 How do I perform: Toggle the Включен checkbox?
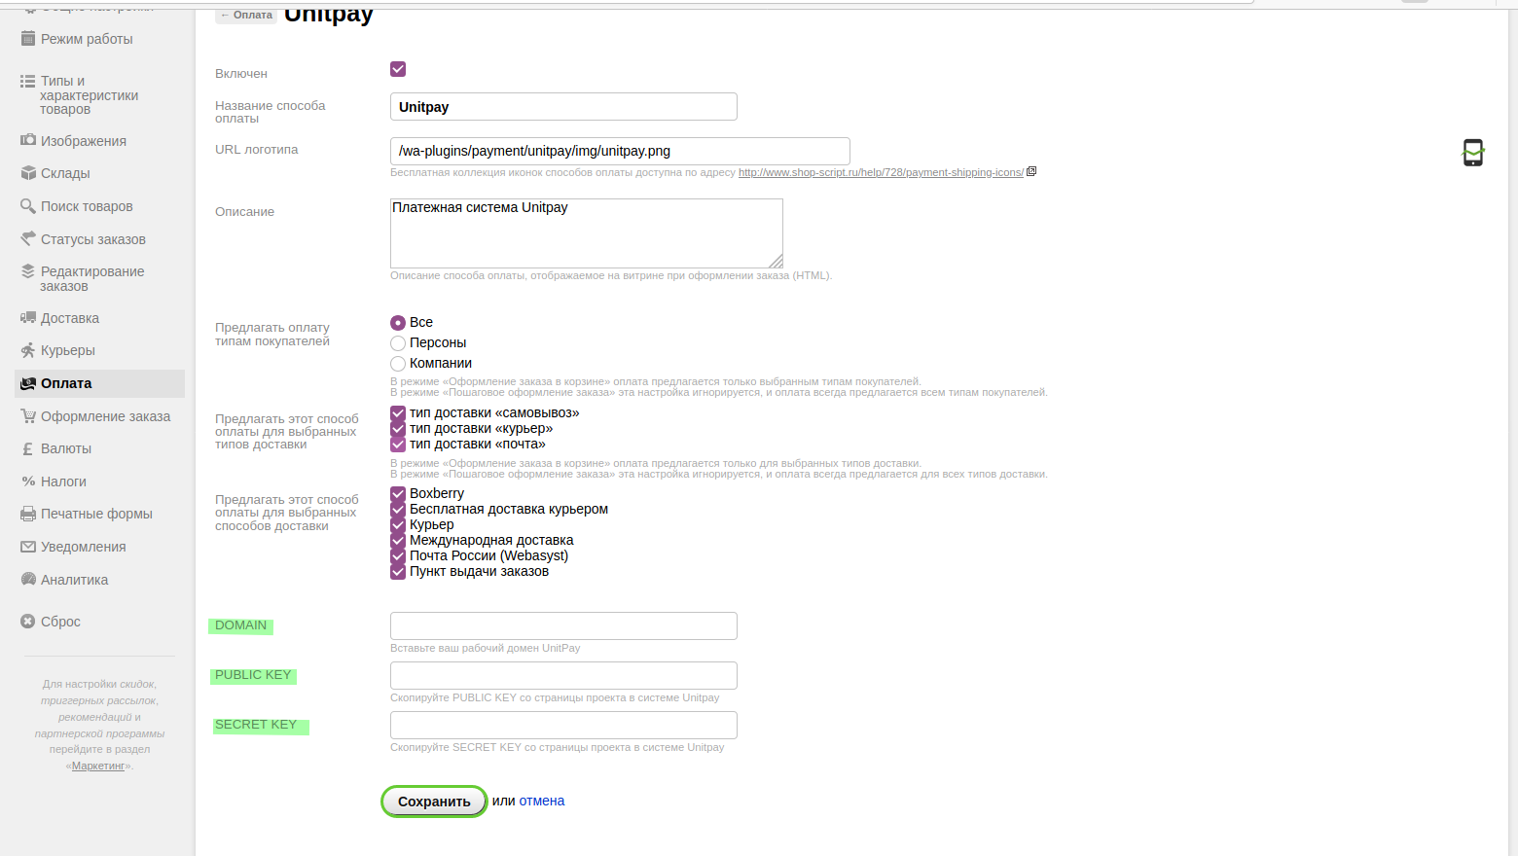(398, 69)
